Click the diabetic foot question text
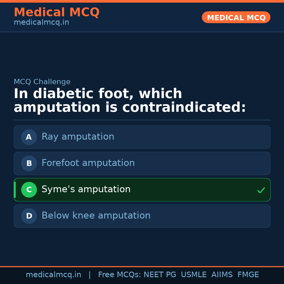Screen dimensions: 284x284 click(x=130, y=101)
